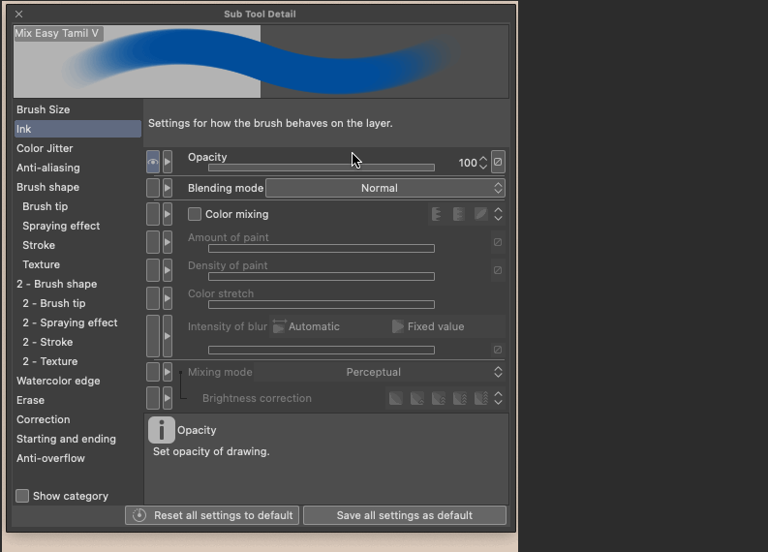The image size is (768, 552).
Task: Click the brush stroke preview thumbnail
Action: [261, 62]
